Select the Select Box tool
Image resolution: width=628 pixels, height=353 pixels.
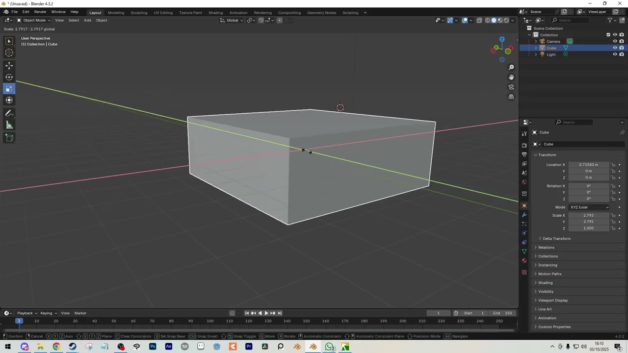pyautogui.click(x=9, y=42)
